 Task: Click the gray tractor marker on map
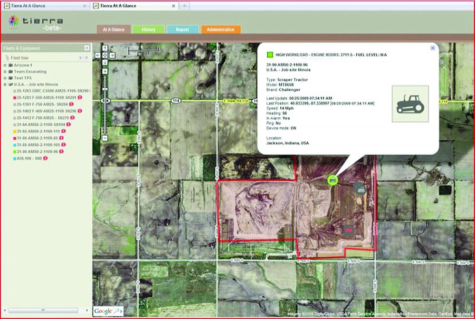[361, 189]
